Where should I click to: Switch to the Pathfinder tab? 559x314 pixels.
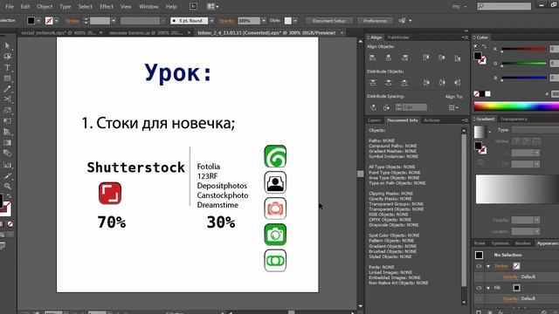pyautogui.click(x=398, y=37)
